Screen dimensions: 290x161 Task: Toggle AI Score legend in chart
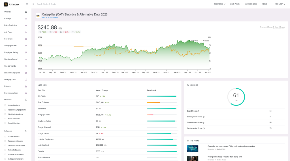(205, 41)
